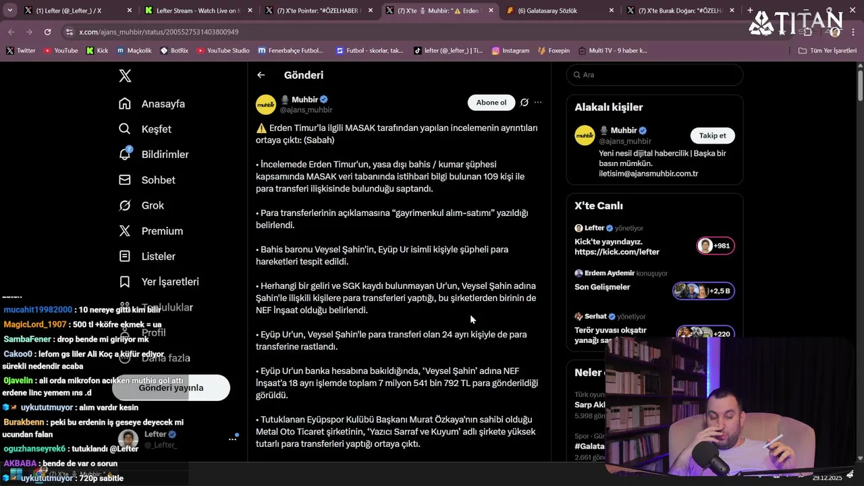Click the browser forward arrow
This screenshot has width=864, height=486.
29,32
